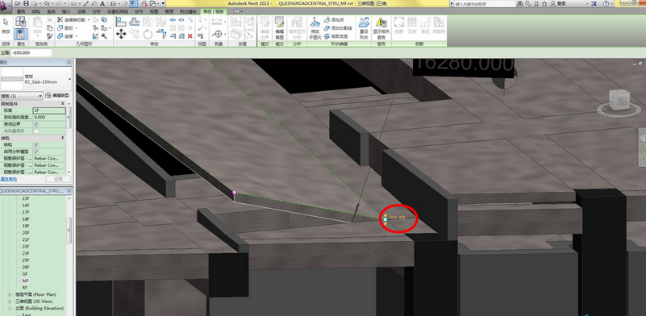Click the pink vertex point on slab edge
Image resolution: width=646 pixels, height=316 pixels.
(x=234, y=193)
